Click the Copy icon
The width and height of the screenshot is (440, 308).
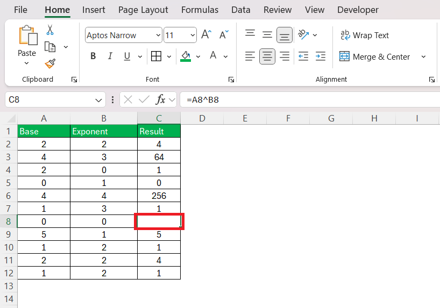click(x=50, y=47)
